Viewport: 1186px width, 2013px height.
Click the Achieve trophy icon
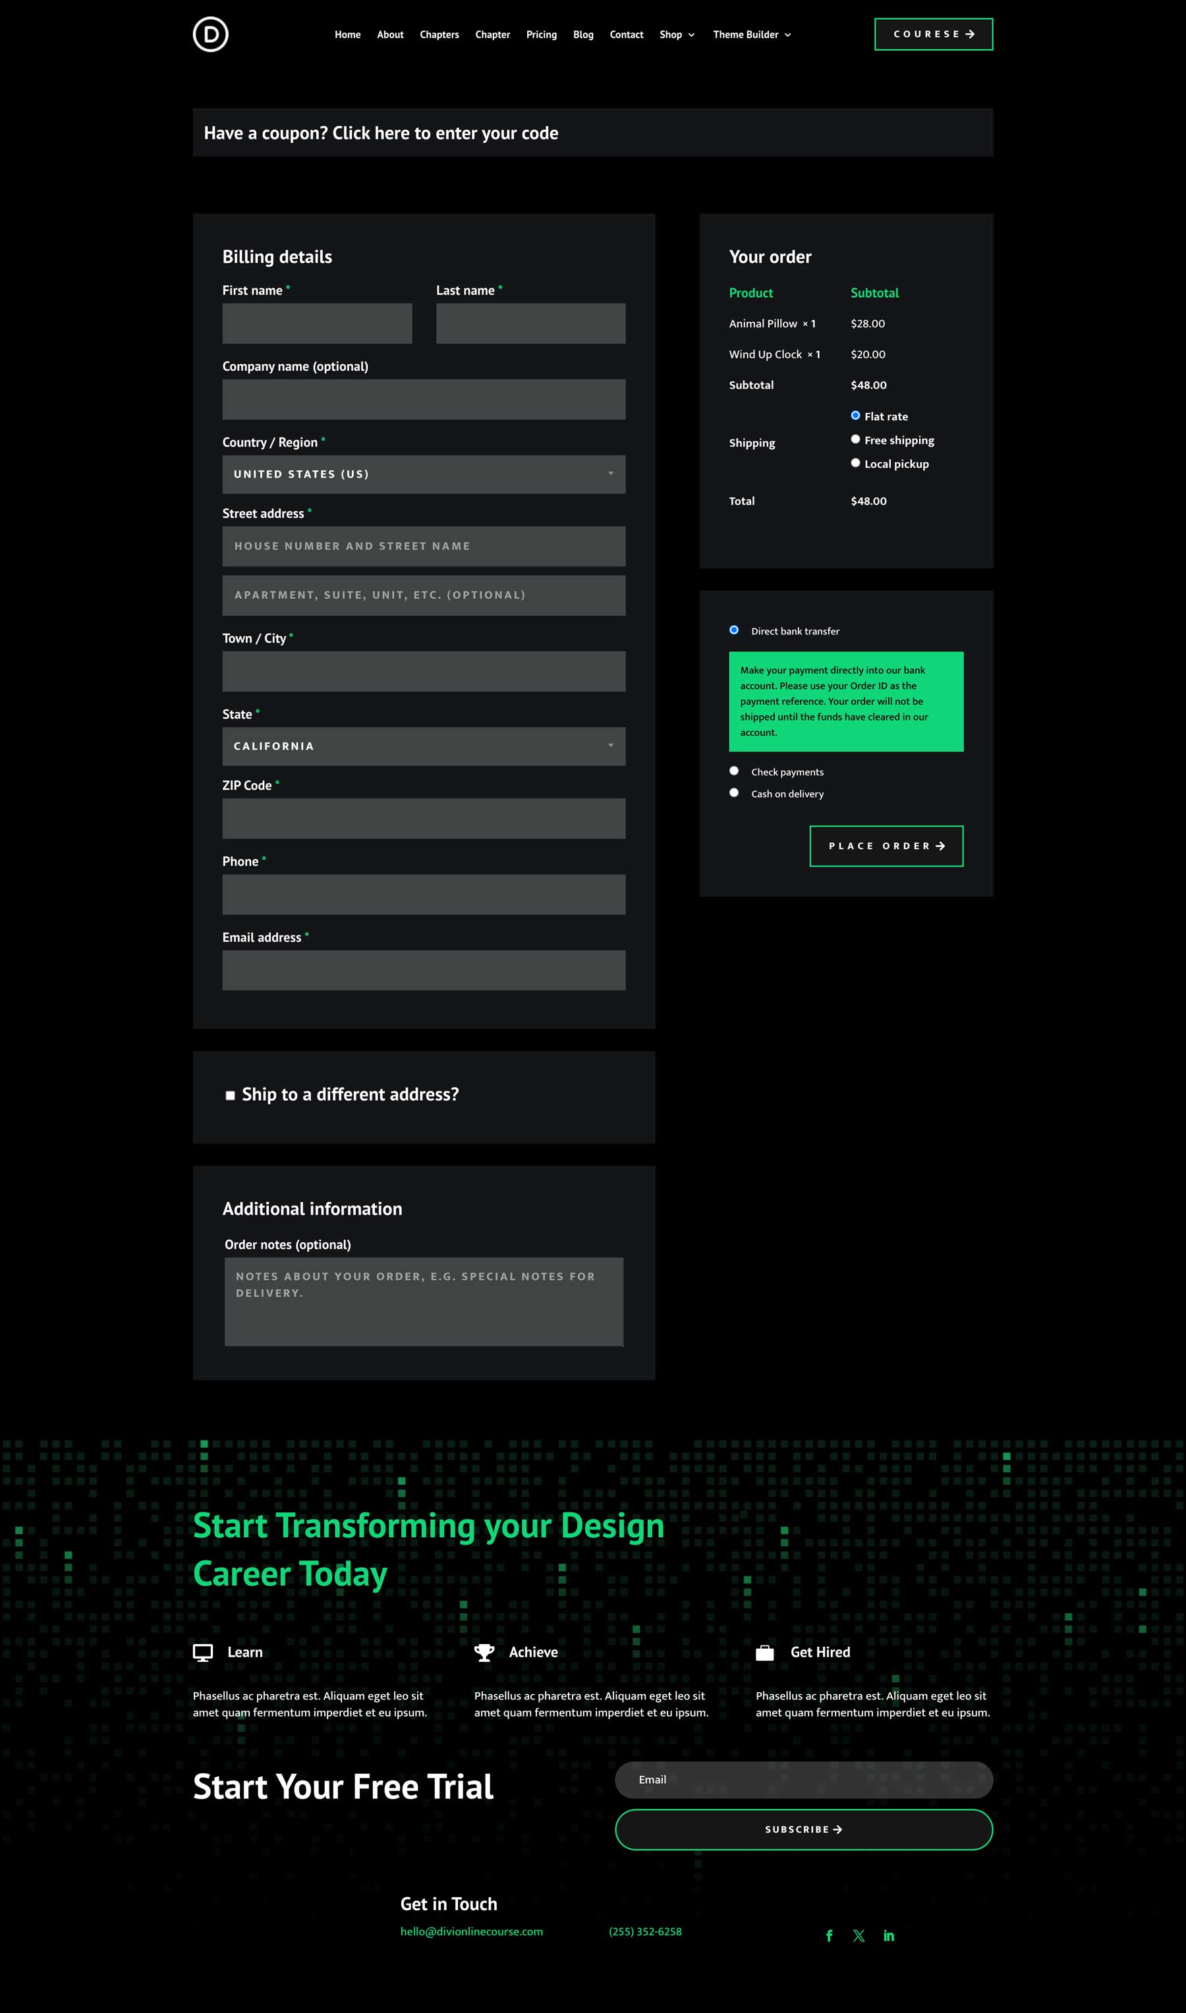pyautogui.click(x=484, y=1653)
